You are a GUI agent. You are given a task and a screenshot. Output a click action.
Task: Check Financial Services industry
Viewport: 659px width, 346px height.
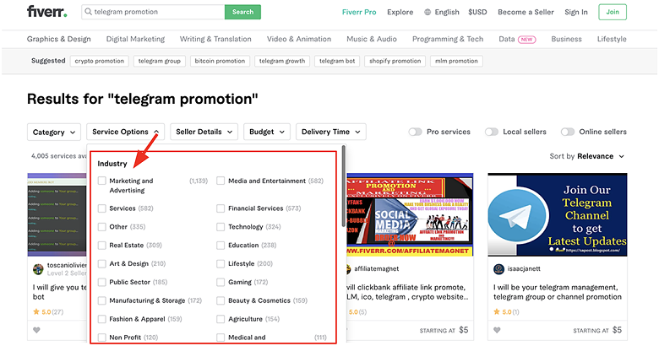pos(221,208)
